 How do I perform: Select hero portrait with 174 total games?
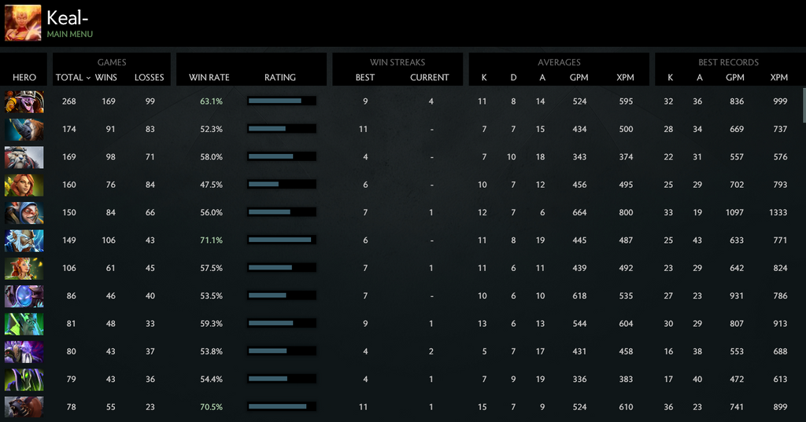click(24, 129)
